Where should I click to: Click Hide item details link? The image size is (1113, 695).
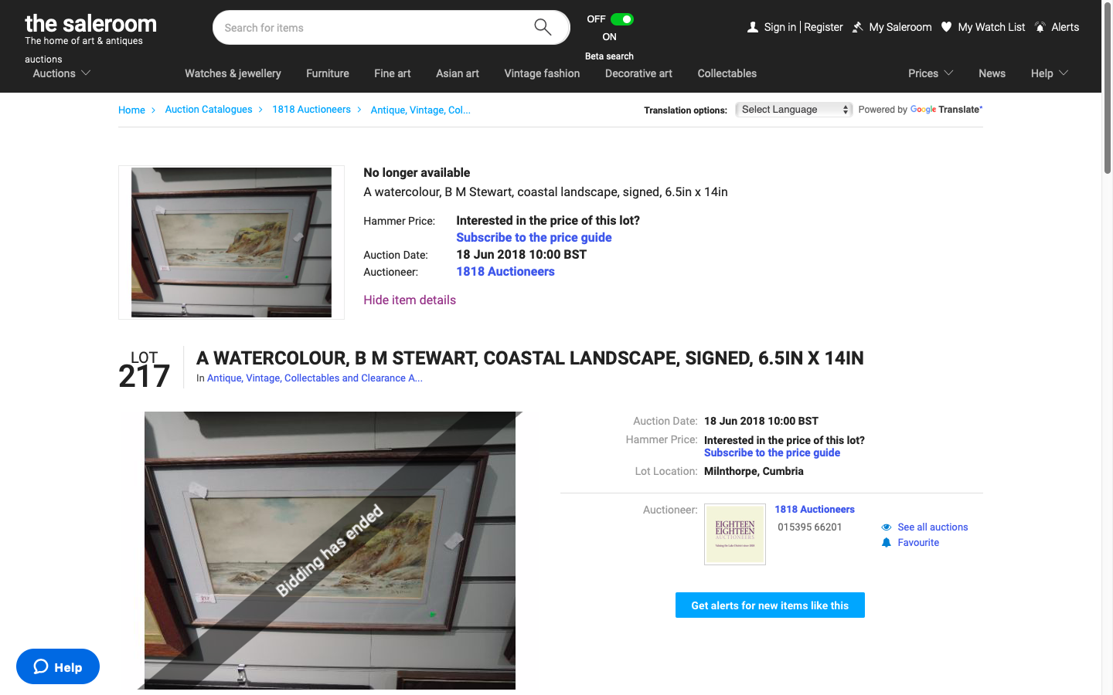click(410, 300)
